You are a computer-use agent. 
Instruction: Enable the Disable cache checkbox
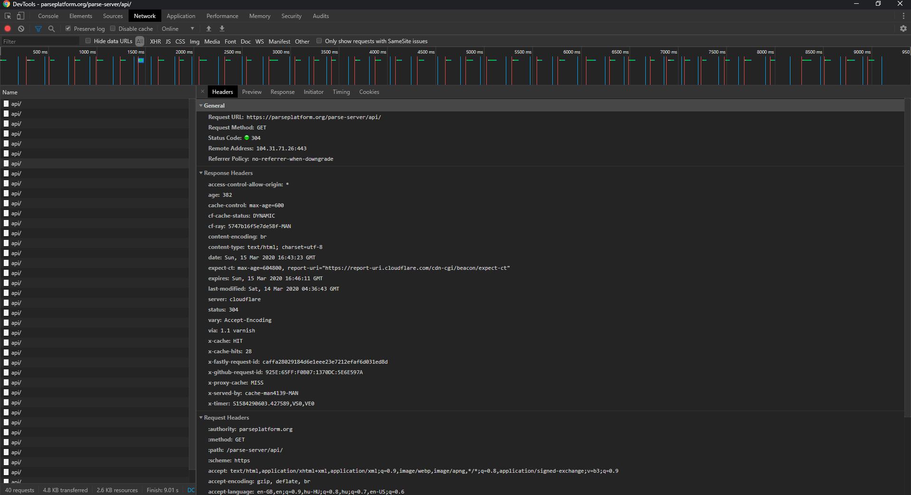tap(113, 28)
